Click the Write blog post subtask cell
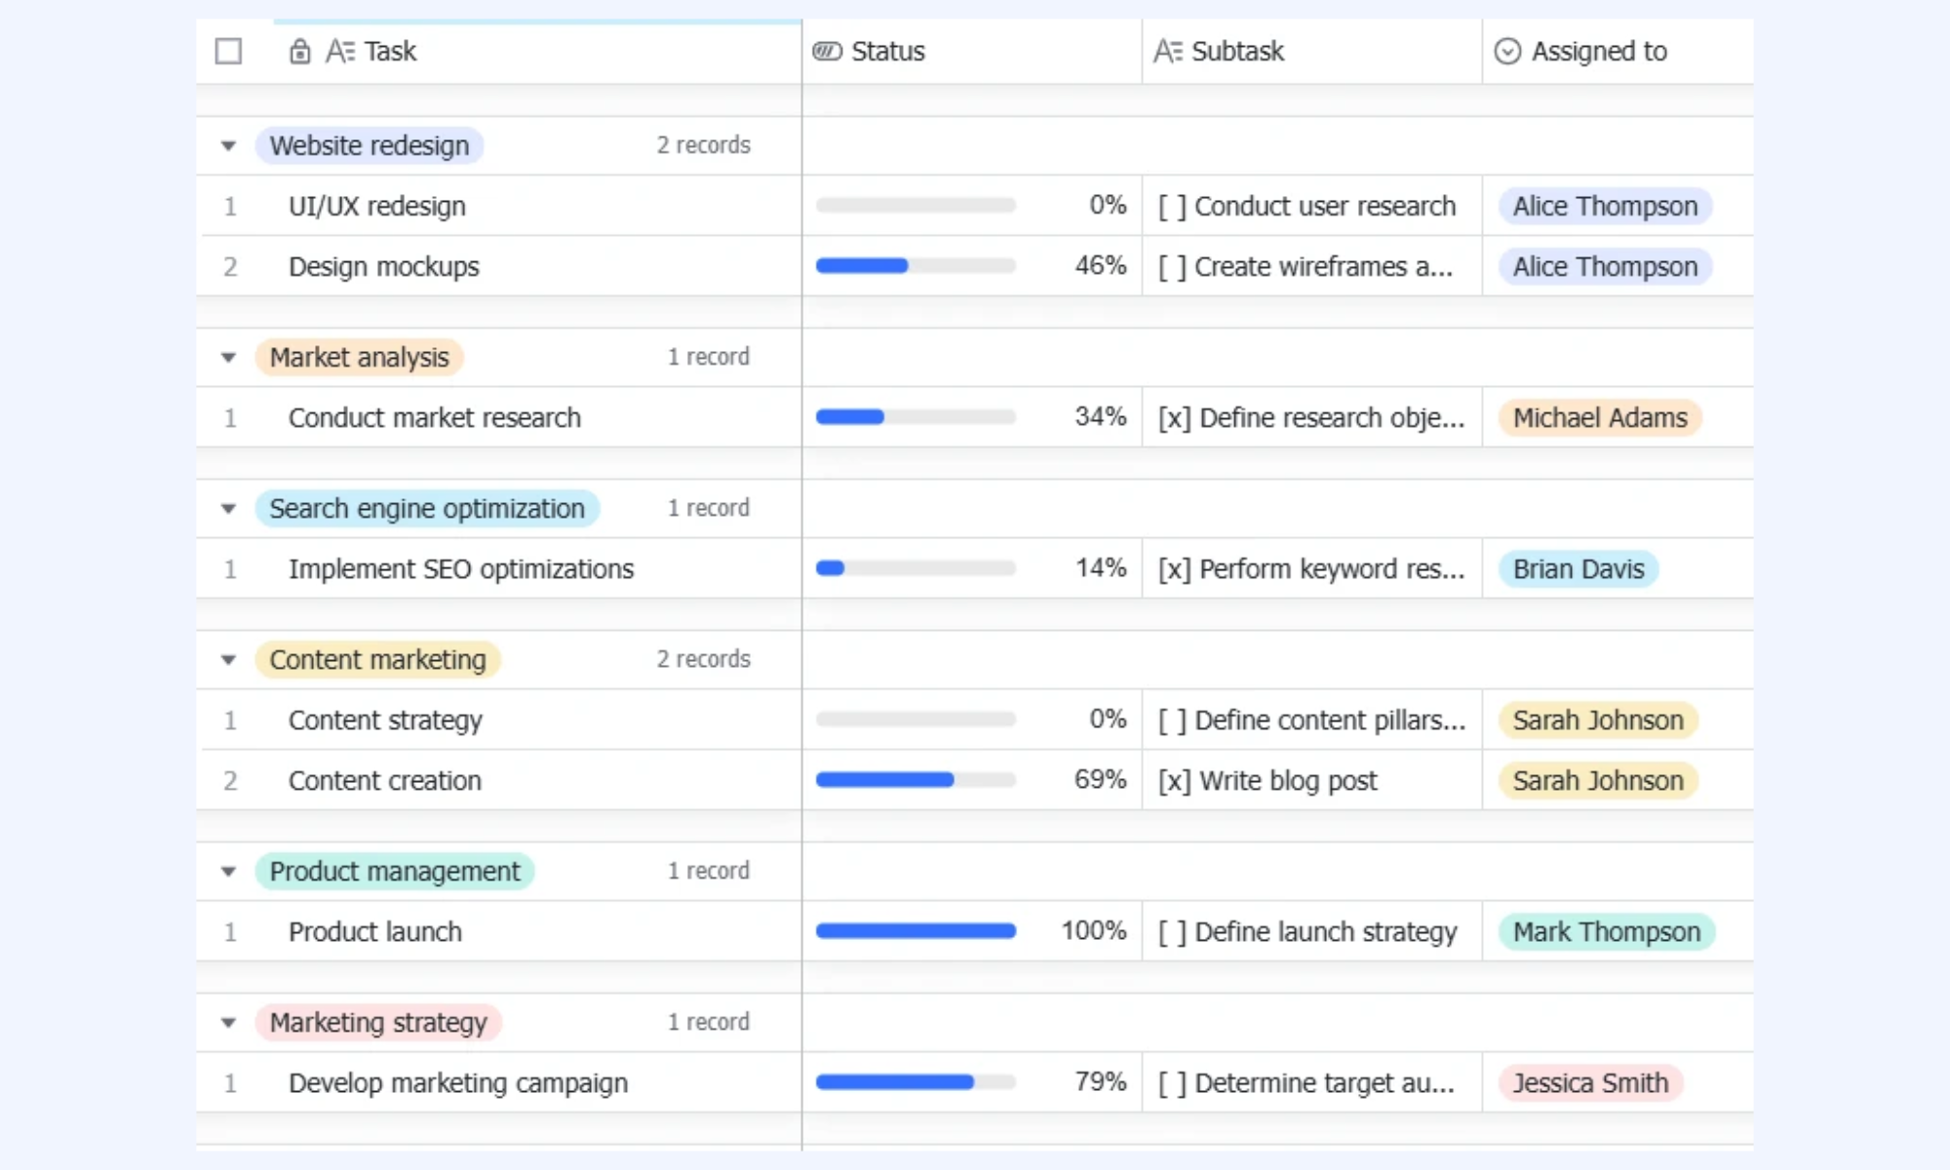 tap(1311, 781)
